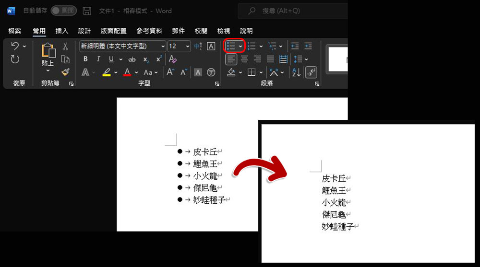Screen dimensions: 480x267
Task: Toggle underline formatting
Action: point(111,59)
